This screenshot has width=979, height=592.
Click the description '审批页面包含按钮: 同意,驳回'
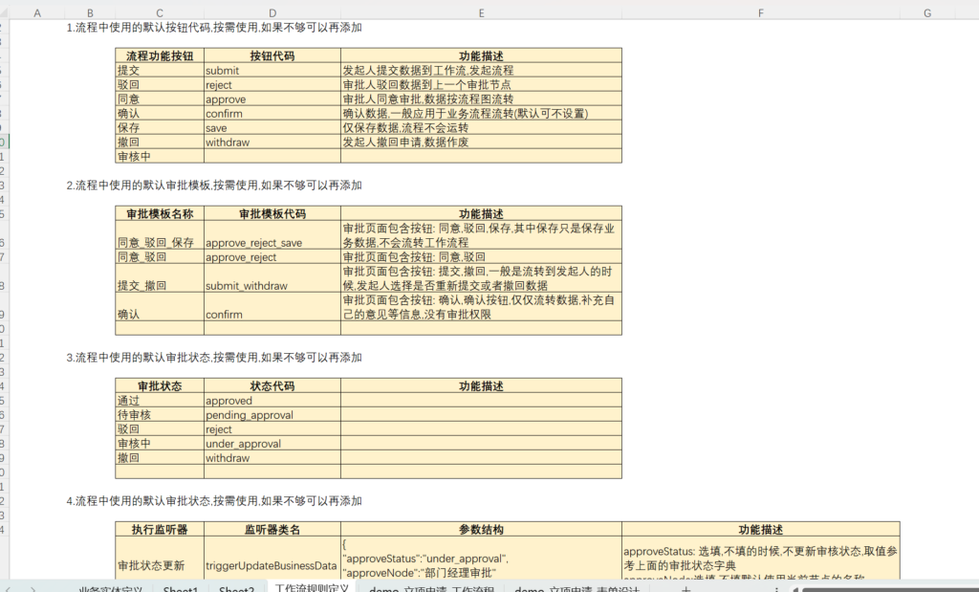pyautogui.click(x=482, y=256)
